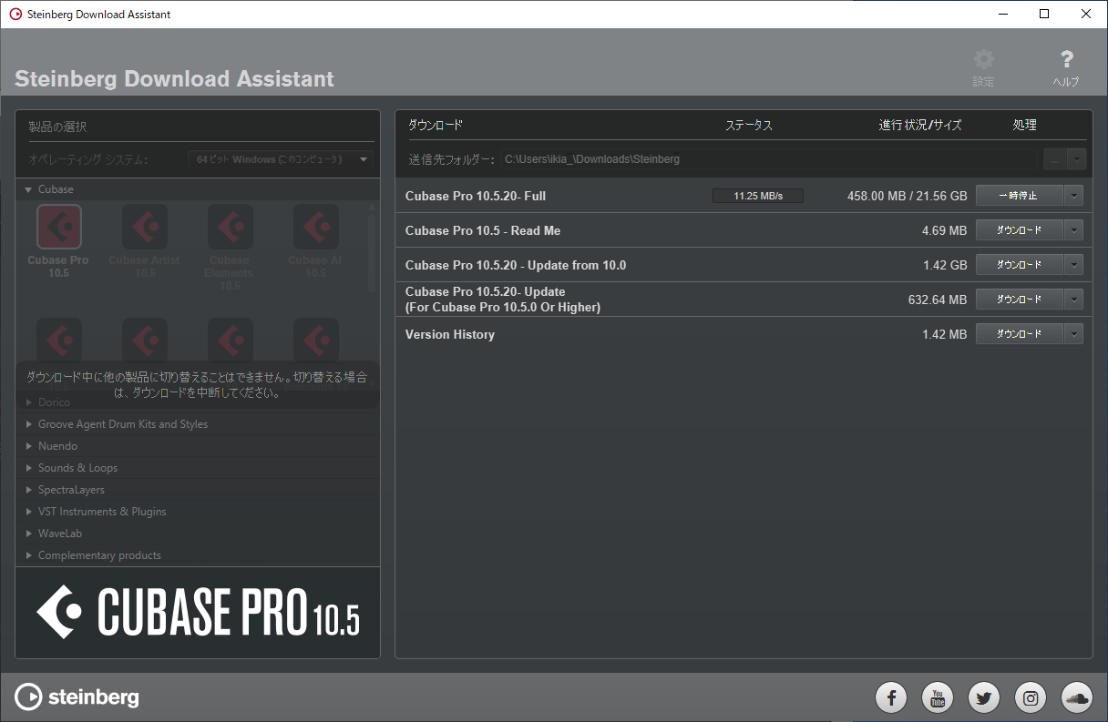Open options arrow for Update from 10.0 row
This screenshot has height=722, width=1108.
pos(1074,265)
